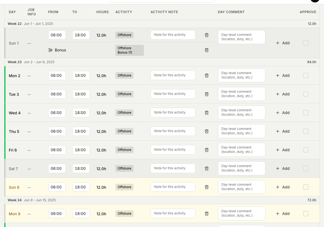Edit the To time for Sun 8
Viewport: 324px width, 227px height.
pyautogui.click(x=81, y=187)
